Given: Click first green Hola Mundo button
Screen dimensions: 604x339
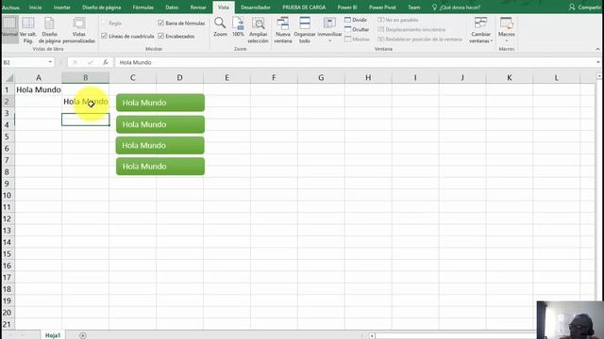Looking at the screenshot, I should 160,103.
